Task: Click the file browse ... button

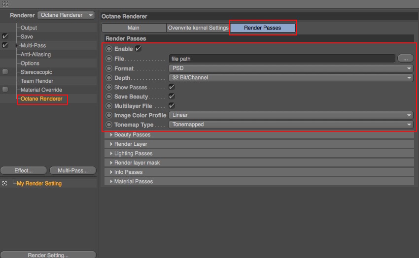Action: click(x=405, y=59)
